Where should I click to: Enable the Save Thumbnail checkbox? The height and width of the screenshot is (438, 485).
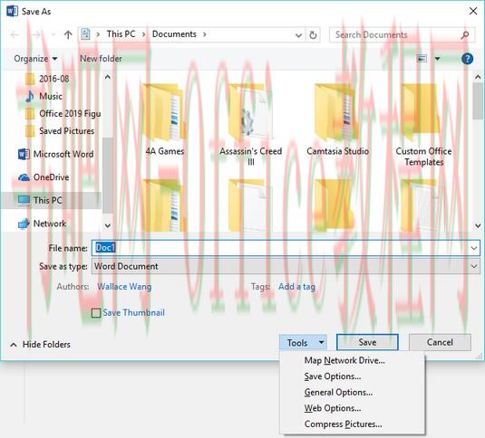coord(96,313)
